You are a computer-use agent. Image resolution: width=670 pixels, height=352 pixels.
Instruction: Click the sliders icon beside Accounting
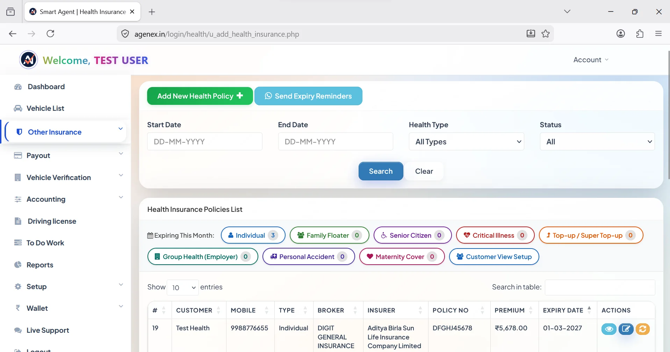pyautogui.click(x=18, y=199)
